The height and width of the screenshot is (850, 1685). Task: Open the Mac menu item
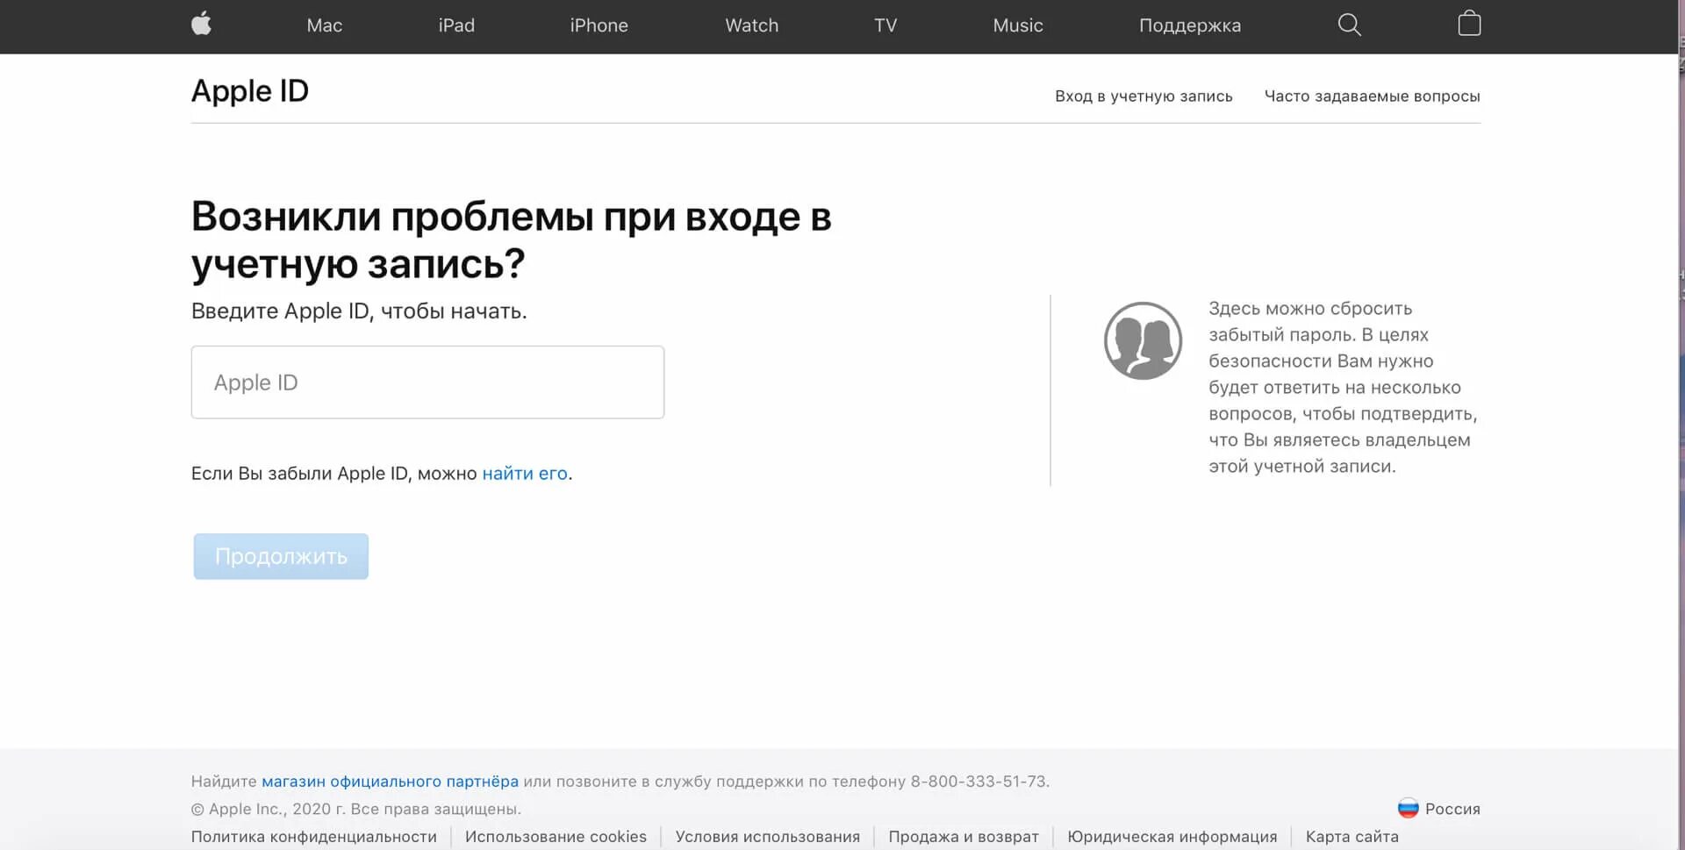pyautogui.click(x=324, y=25)
